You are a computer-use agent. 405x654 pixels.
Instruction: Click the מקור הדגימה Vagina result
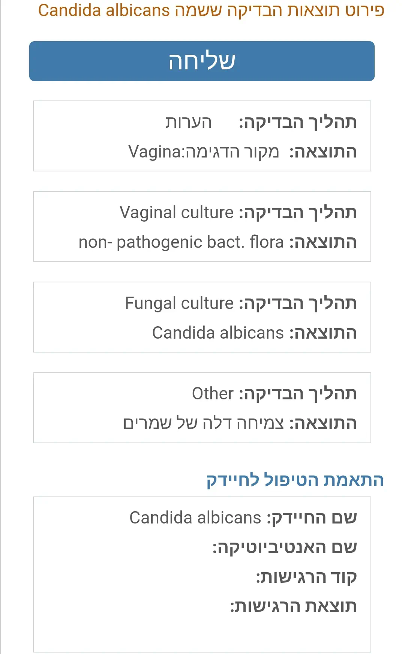204,152
